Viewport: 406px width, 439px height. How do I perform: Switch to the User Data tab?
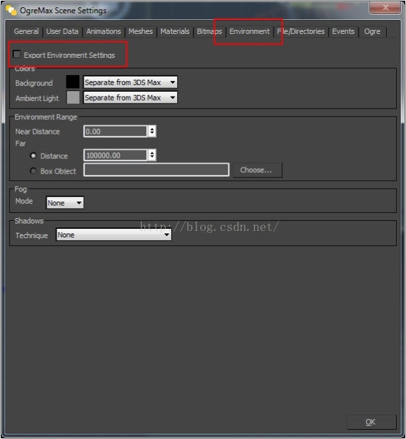click(x=62, y=31)
